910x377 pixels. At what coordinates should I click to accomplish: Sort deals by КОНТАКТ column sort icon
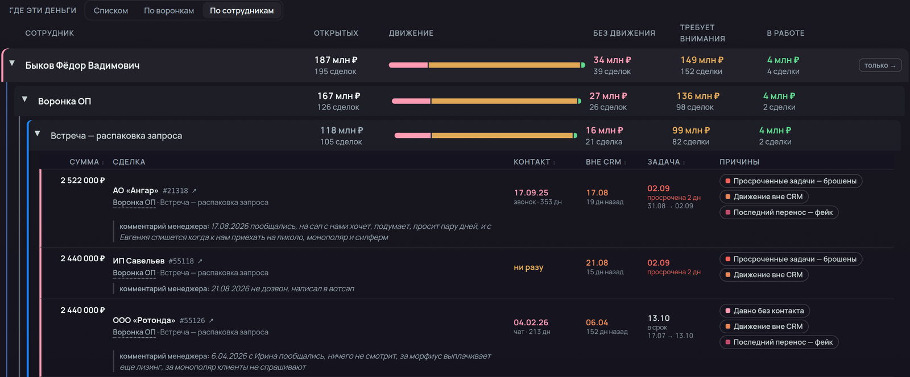[x=554, y=162]
